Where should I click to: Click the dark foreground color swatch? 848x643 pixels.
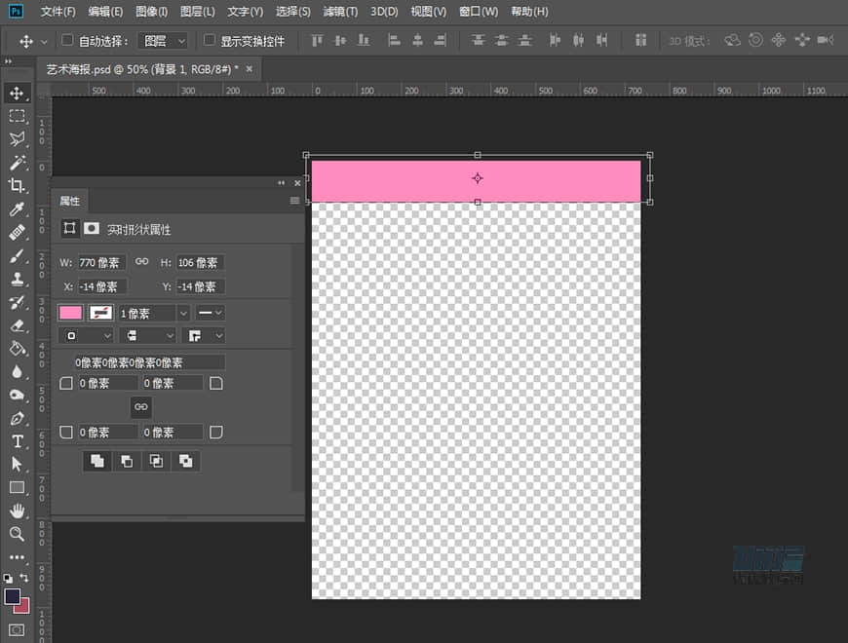pyautogui.click(x=13, y=596)
